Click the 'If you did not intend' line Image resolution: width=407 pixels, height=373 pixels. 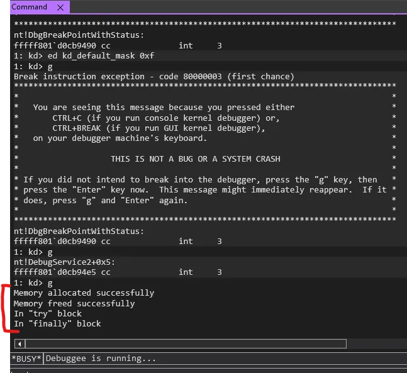click(x=200, y=180)
